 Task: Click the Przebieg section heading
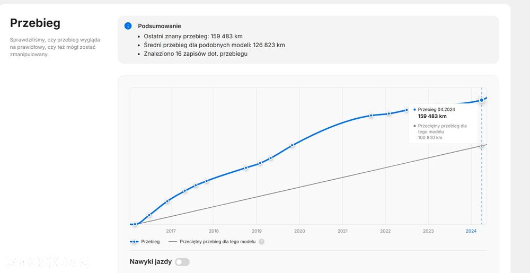(35, 23)
